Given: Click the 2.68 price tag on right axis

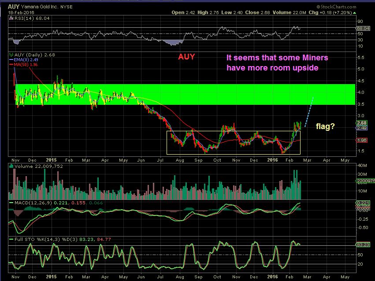Looking at the screenshot, I should tap(362, 123).
